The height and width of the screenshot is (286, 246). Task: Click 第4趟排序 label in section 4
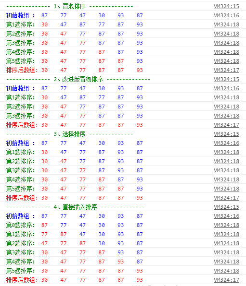coord(20,262)
